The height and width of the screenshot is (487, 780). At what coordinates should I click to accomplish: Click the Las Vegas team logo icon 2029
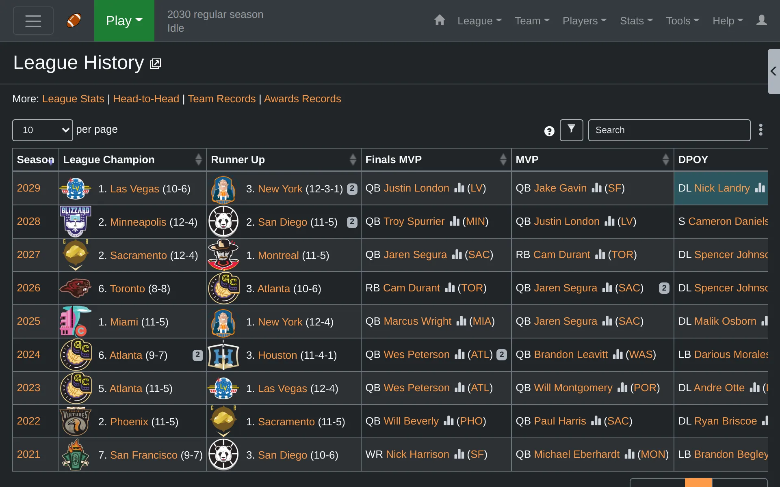[x=75, y=189]
